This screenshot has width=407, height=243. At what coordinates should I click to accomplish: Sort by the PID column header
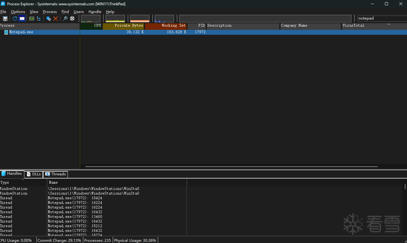pyautogui.click(x=197, y=26)
